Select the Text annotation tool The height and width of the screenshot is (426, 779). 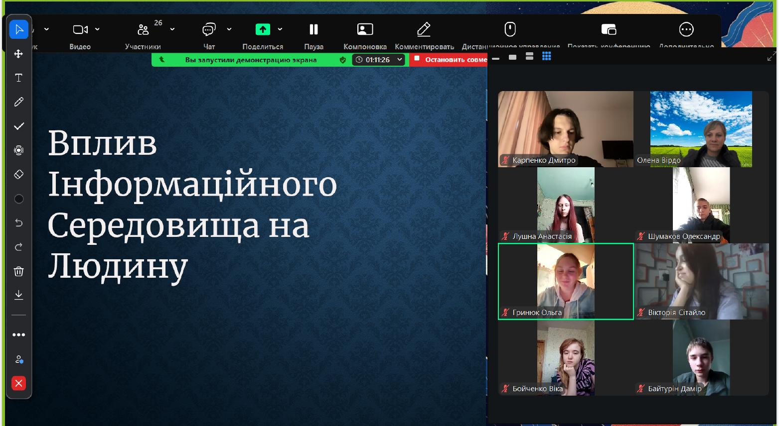(x=19, y=78)
